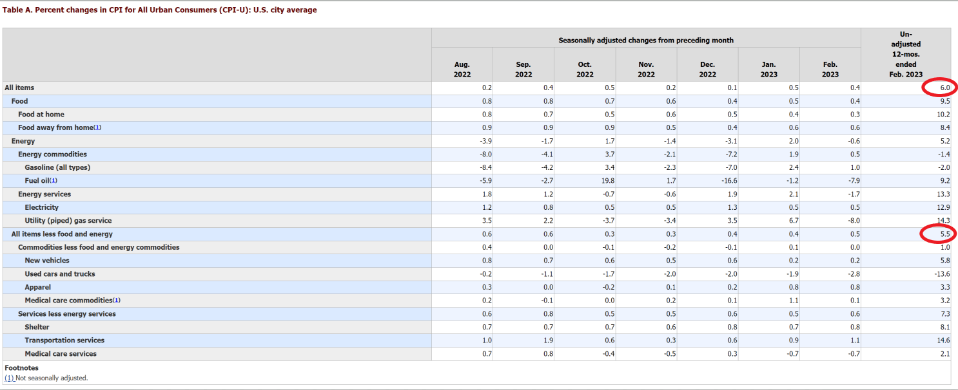Click the Gasoline (all types) row label
This screenshot has height=390, width=958.
[x=57, y=167]
